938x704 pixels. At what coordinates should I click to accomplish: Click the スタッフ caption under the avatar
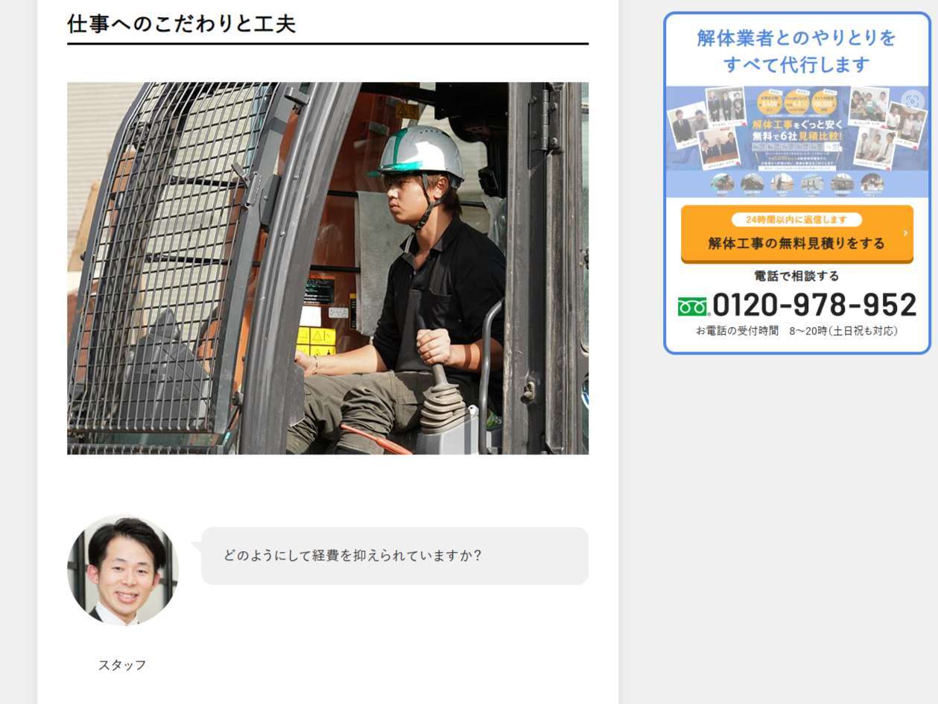pos(122,665)
